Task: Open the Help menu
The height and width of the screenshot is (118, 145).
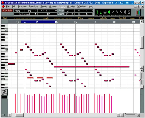Action: (x=91, y=7)
